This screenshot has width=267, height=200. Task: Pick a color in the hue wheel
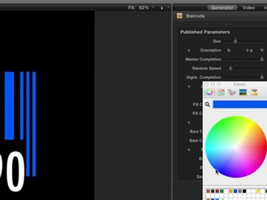pos(236,147)
